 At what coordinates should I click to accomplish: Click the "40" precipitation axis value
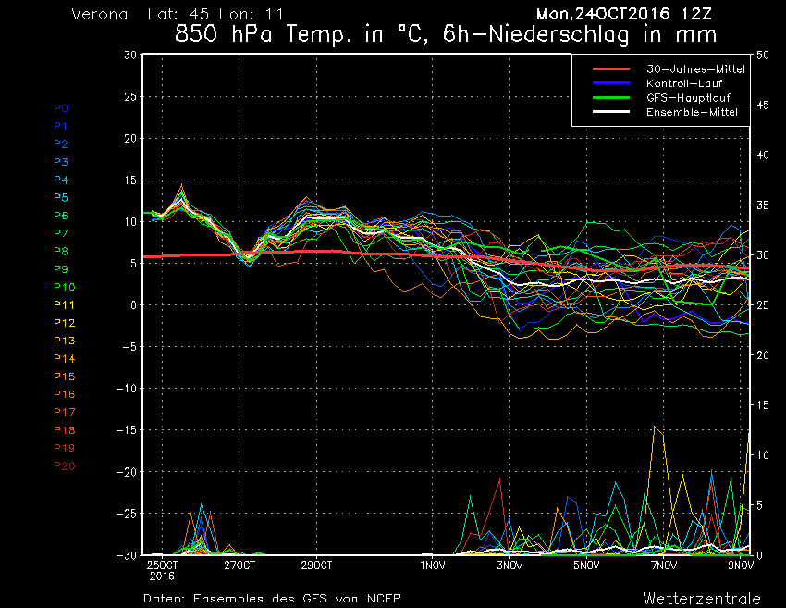click(x=763, y=155)
